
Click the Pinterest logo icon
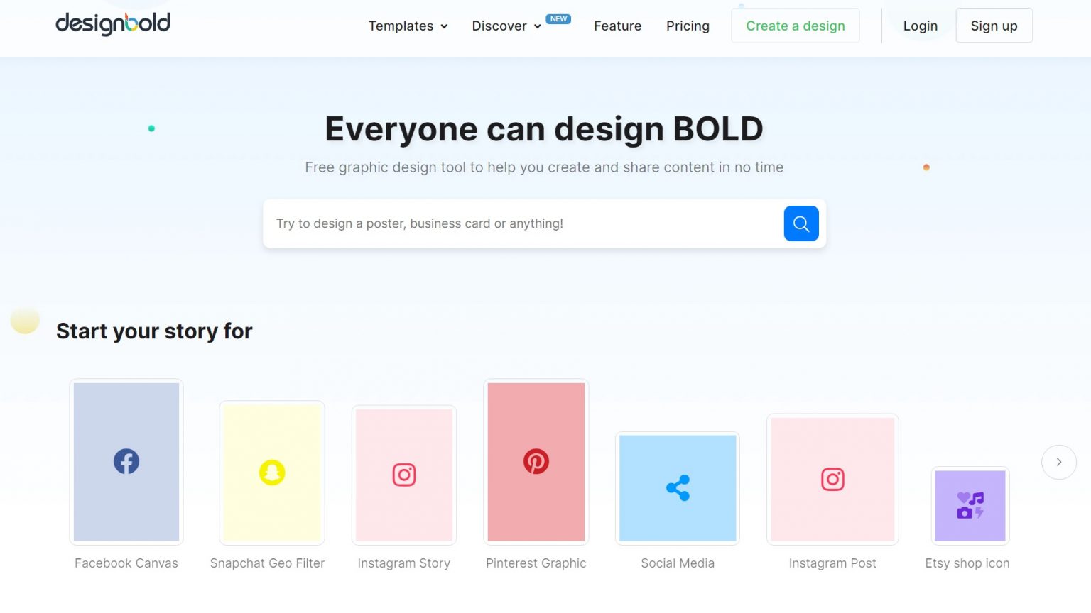click(x=536, y=462)
